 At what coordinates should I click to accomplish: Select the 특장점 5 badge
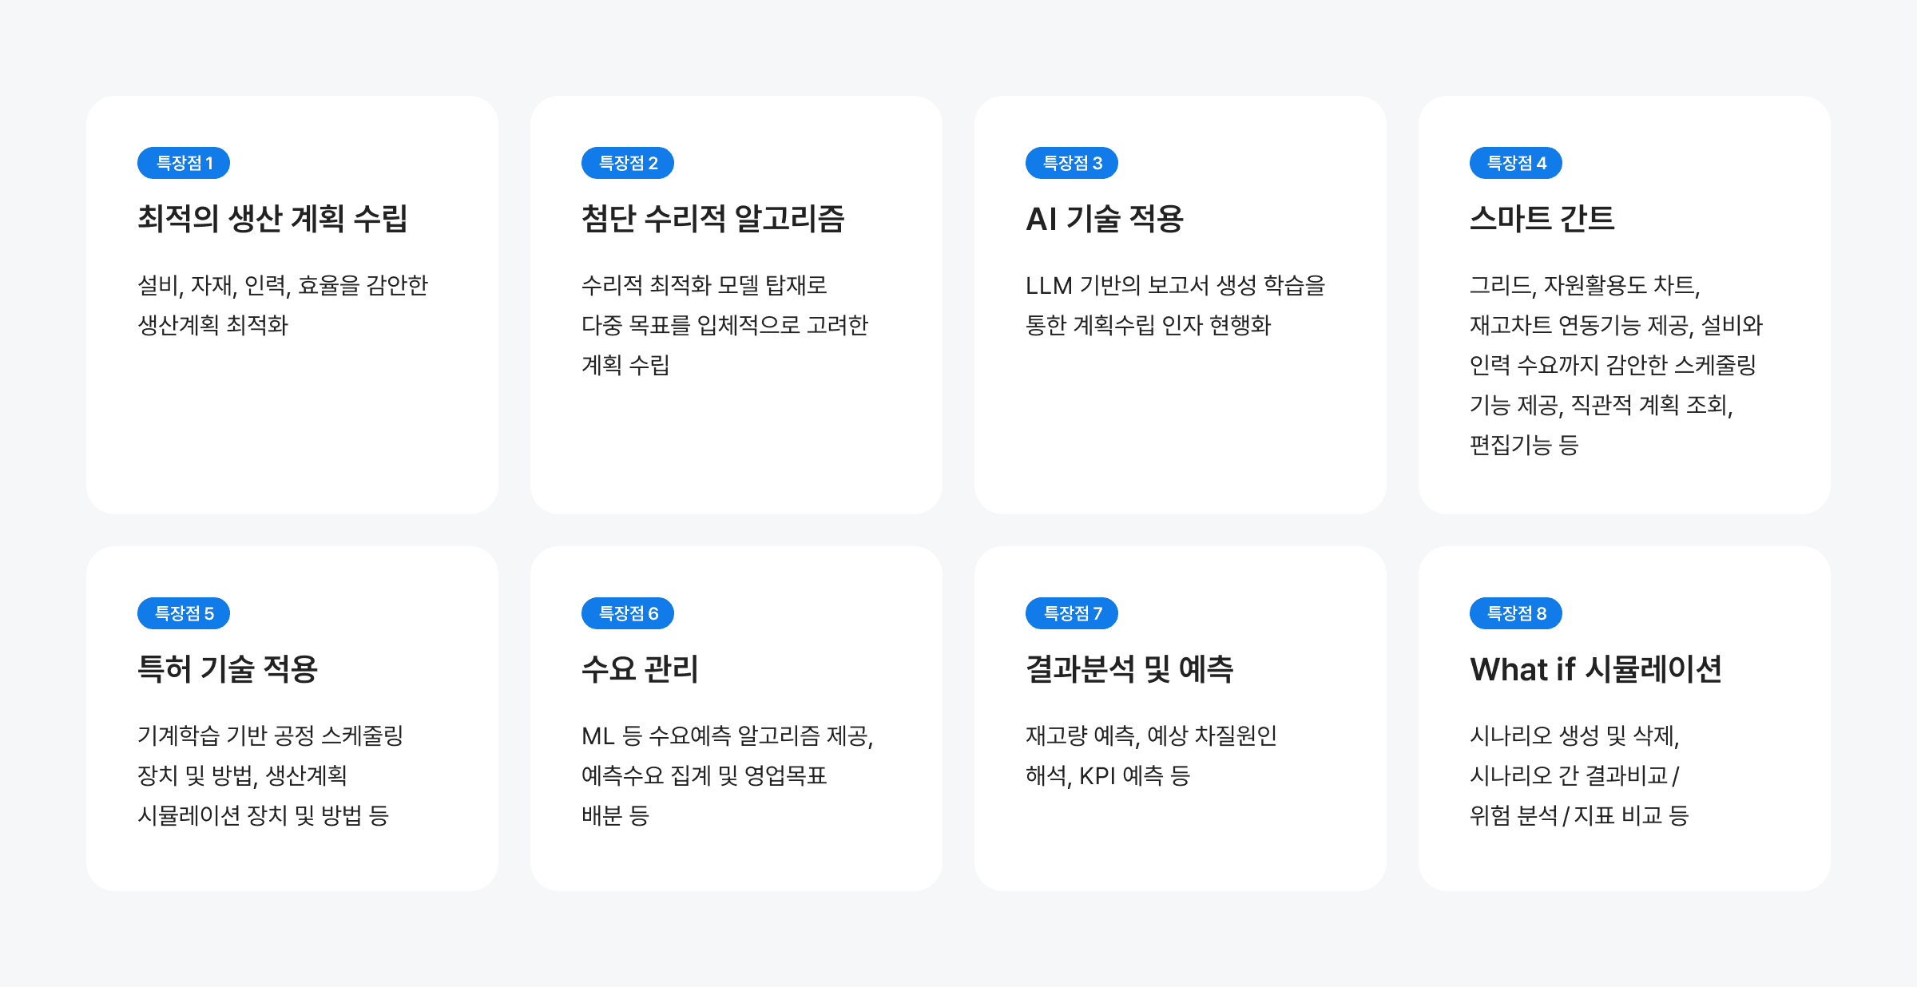click(x=184, y=613)
